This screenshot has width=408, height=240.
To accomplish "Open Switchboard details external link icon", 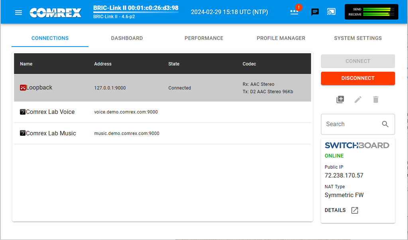I will pyautogui.click(x=355, y=210).
